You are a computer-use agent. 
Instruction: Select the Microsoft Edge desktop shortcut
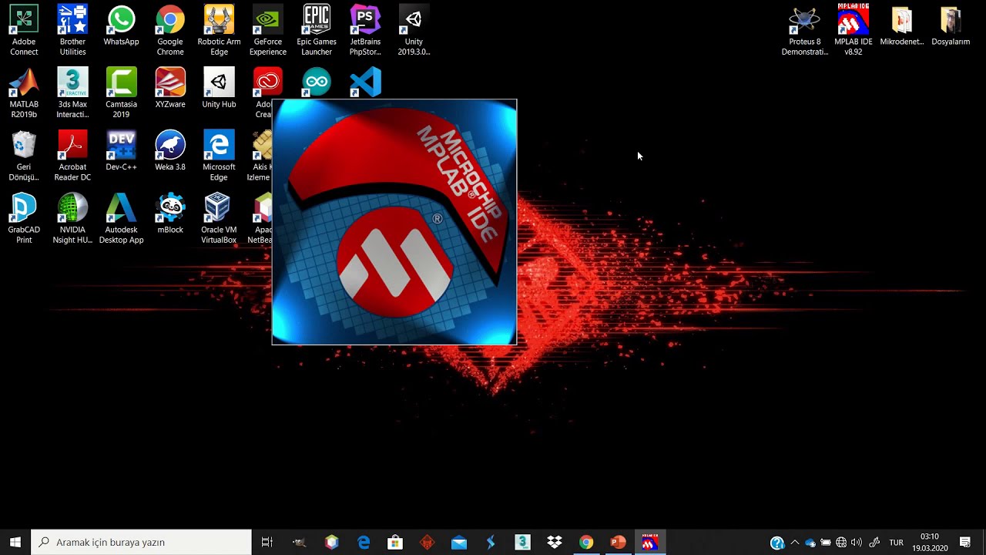click(219, 156)
